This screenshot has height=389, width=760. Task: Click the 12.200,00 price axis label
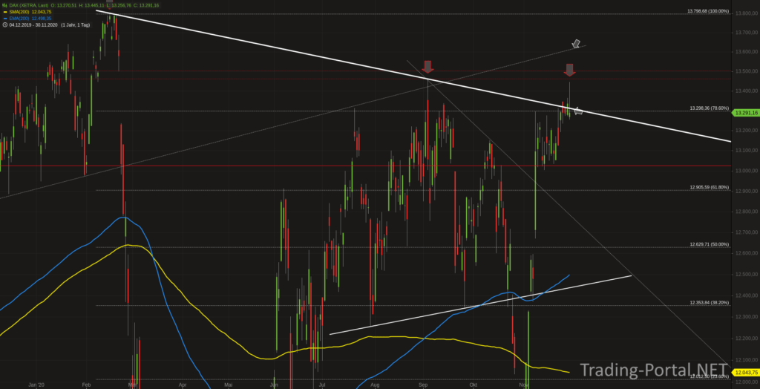747,339
